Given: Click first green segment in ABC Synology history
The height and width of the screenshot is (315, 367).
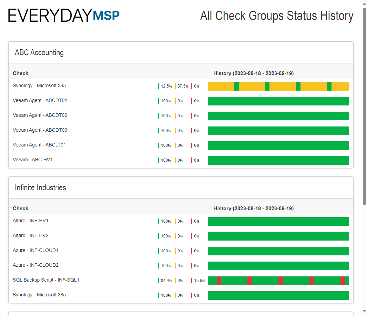Looking at the screenshot, I should 236,86.
